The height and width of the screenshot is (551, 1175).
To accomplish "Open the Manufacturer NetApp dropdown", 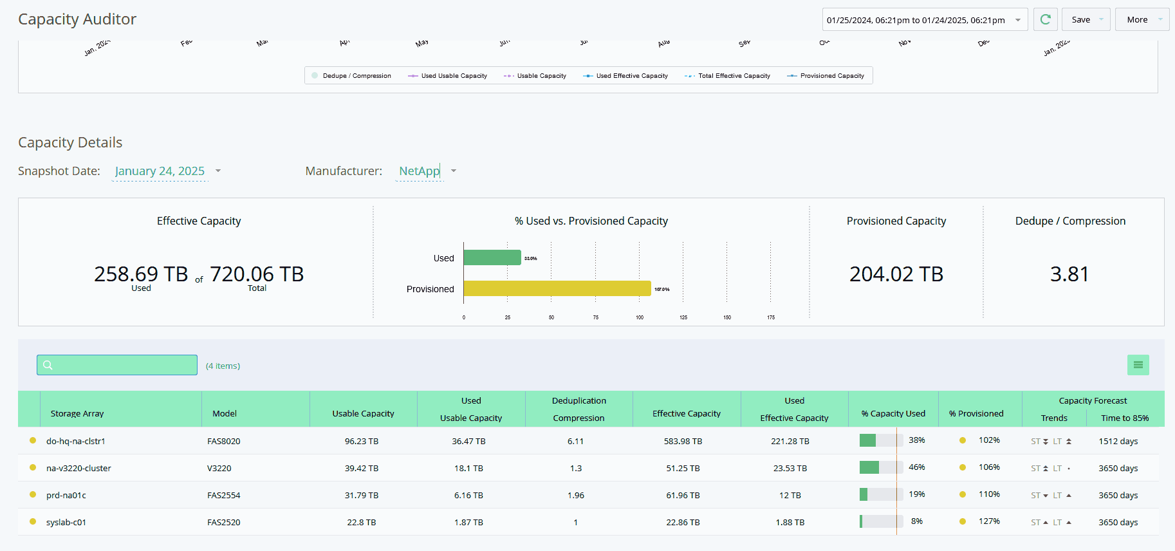I will pyautogui.click(x=426, y=171).
